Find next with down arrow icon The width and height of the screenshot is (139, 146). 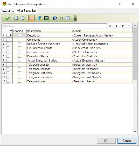[117, 26]
